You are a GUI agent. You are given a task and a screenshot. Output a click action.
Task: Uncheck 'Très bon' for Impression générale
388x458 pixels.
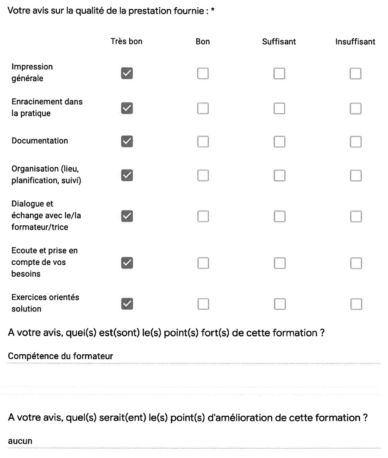pos(127,73)
